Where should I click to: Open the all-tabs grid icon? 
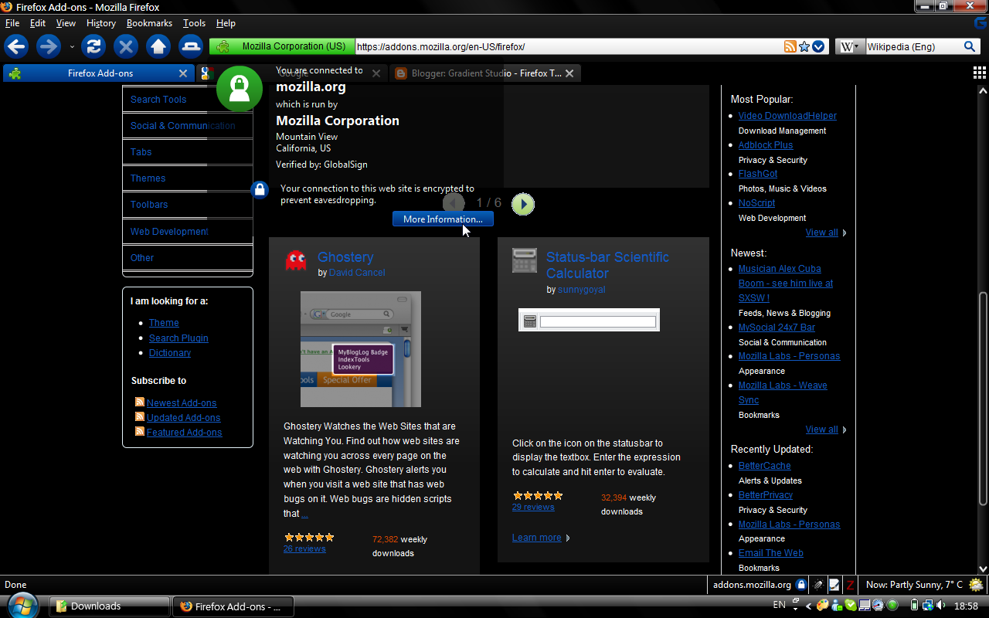pyautogui.click(x=979, y=73)
